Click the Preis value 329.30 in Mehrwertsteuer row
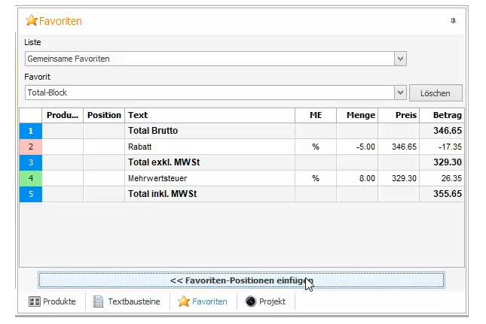This screenshot has height=324, width=486. pos(404,178)
